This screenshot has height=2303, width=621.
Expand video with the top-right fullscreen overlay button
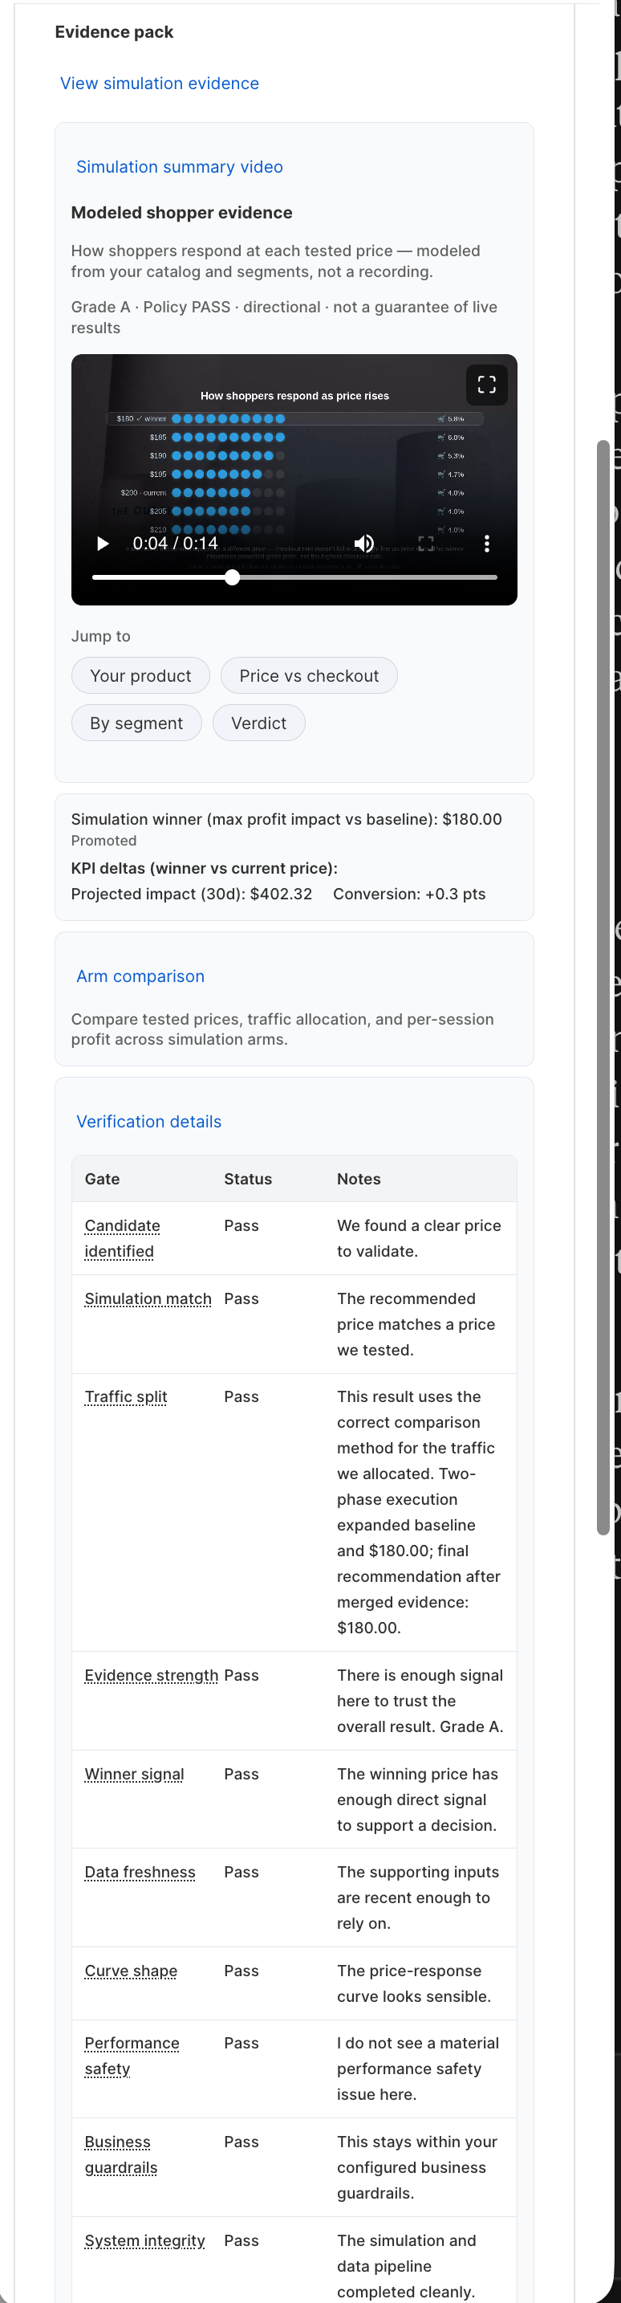pos(487,385)
